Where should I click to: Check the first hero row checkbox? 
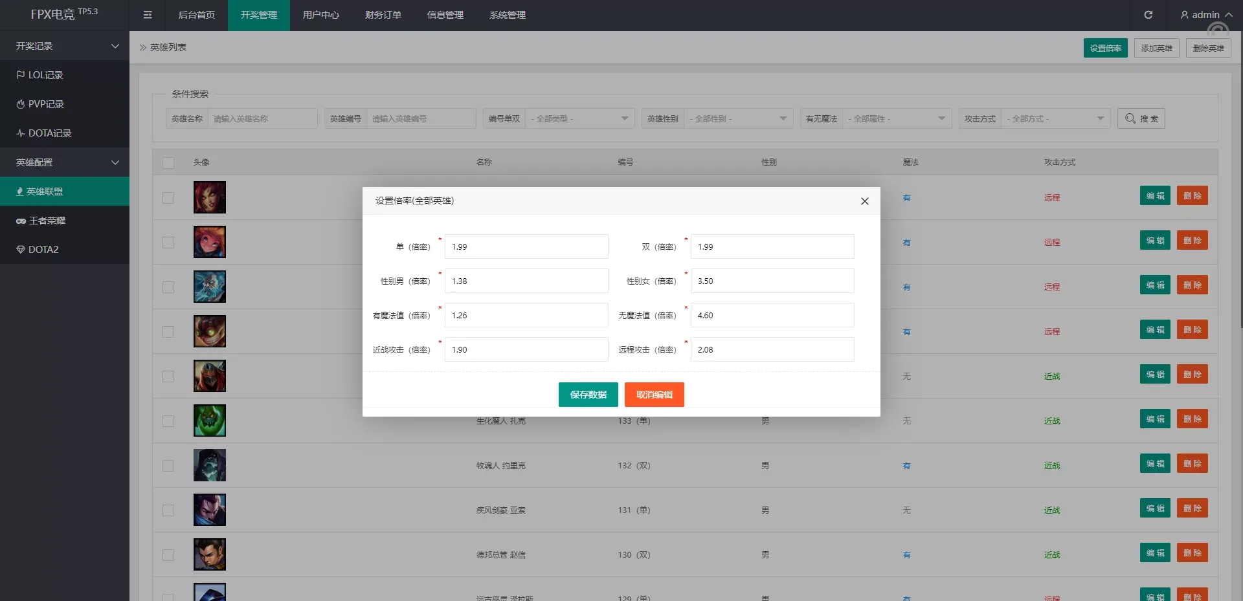[x=168, y=198]
